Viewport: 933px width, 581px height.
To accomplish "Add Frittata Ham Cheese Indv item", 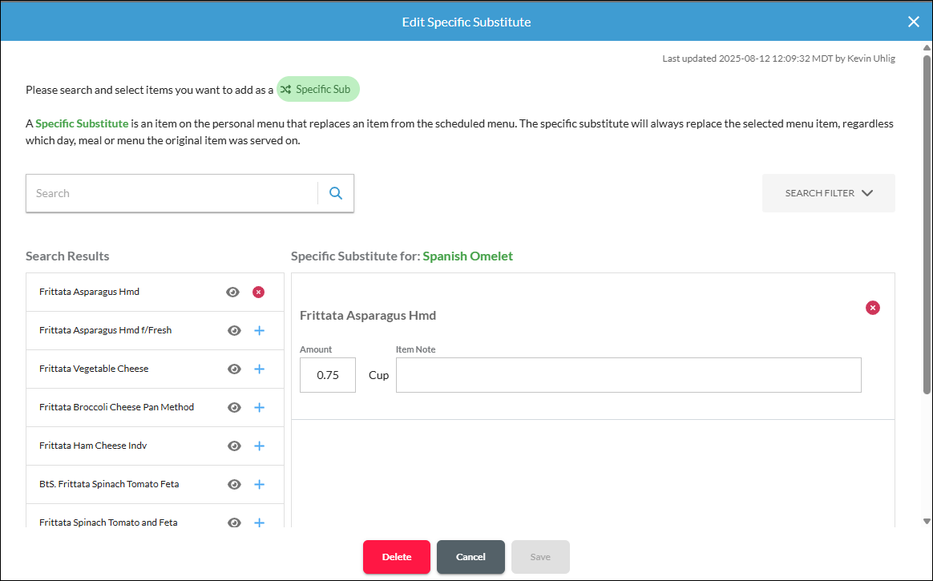I will 260,446.
